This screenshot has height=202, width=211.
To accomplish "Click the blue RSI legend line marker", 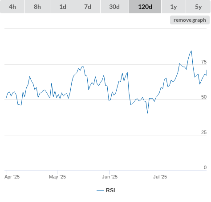I will point(100,190).
